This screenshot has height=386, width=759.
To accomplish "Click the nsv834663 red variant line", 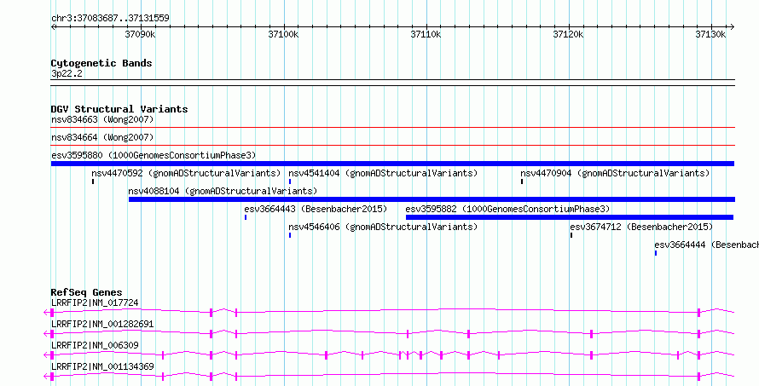I will [392, 128].
